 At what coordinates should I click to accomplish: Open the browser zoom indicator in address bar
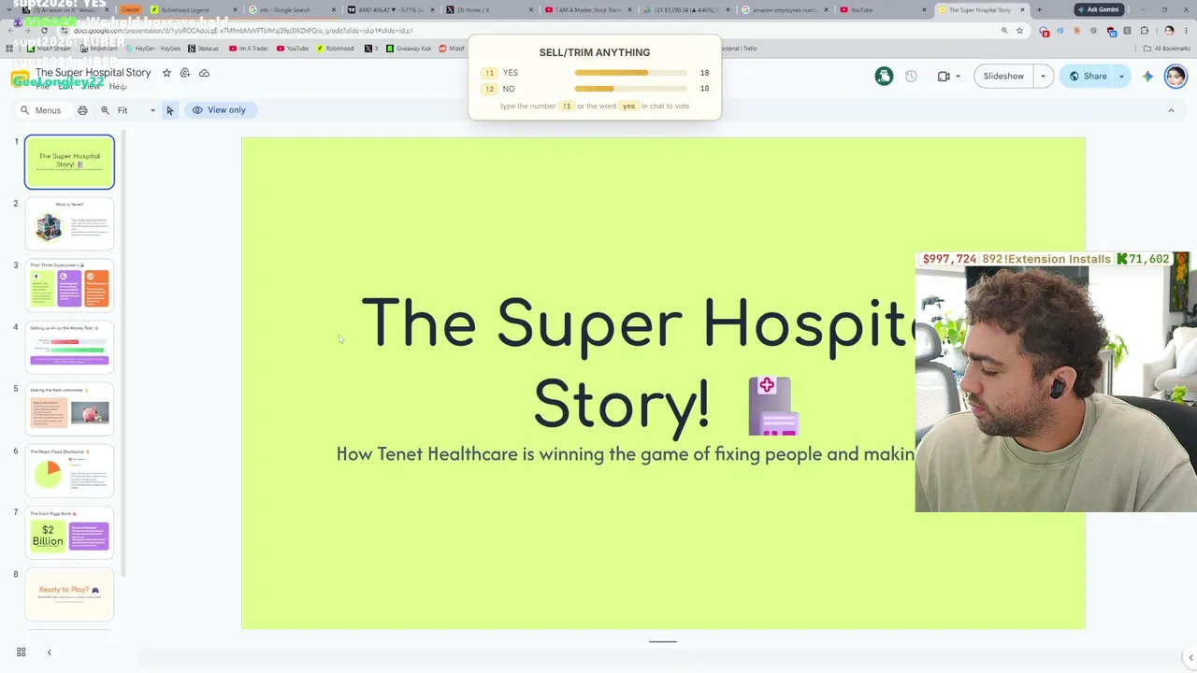coord(1004,31)
